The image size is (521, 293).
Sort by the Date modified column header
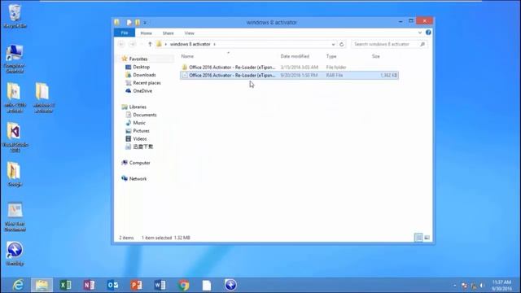(295, 56)
